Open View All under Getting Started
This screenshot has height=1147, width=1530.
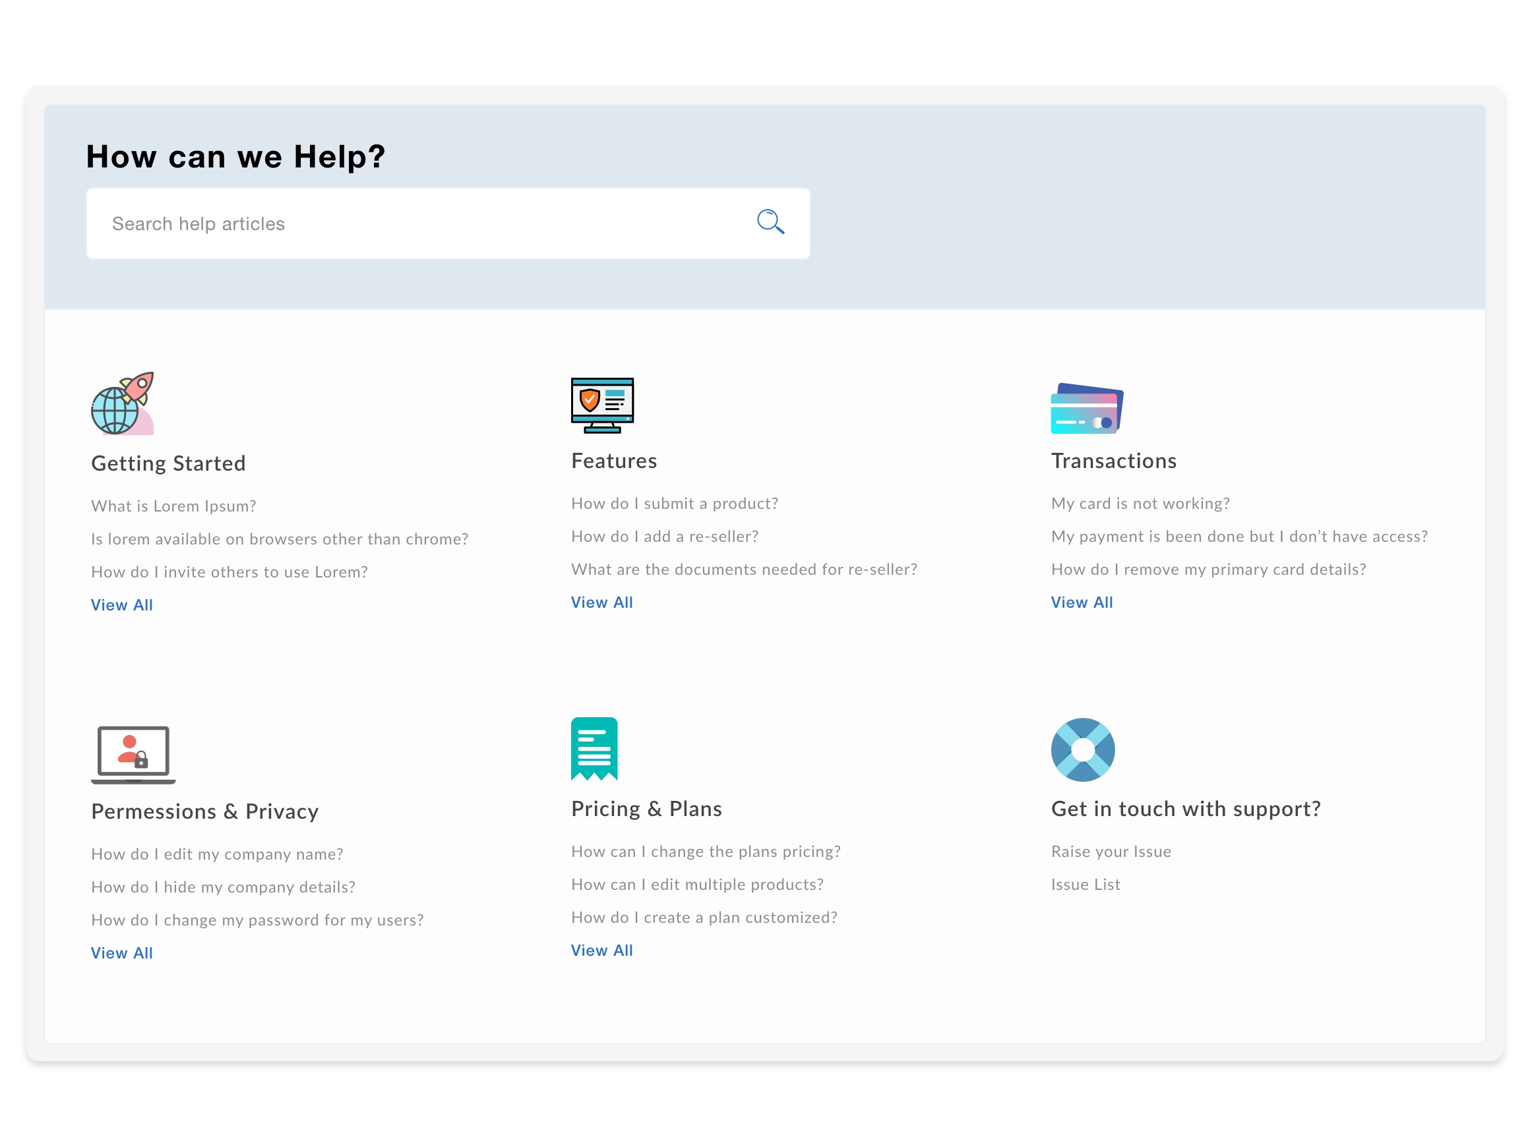click(122, 605)
